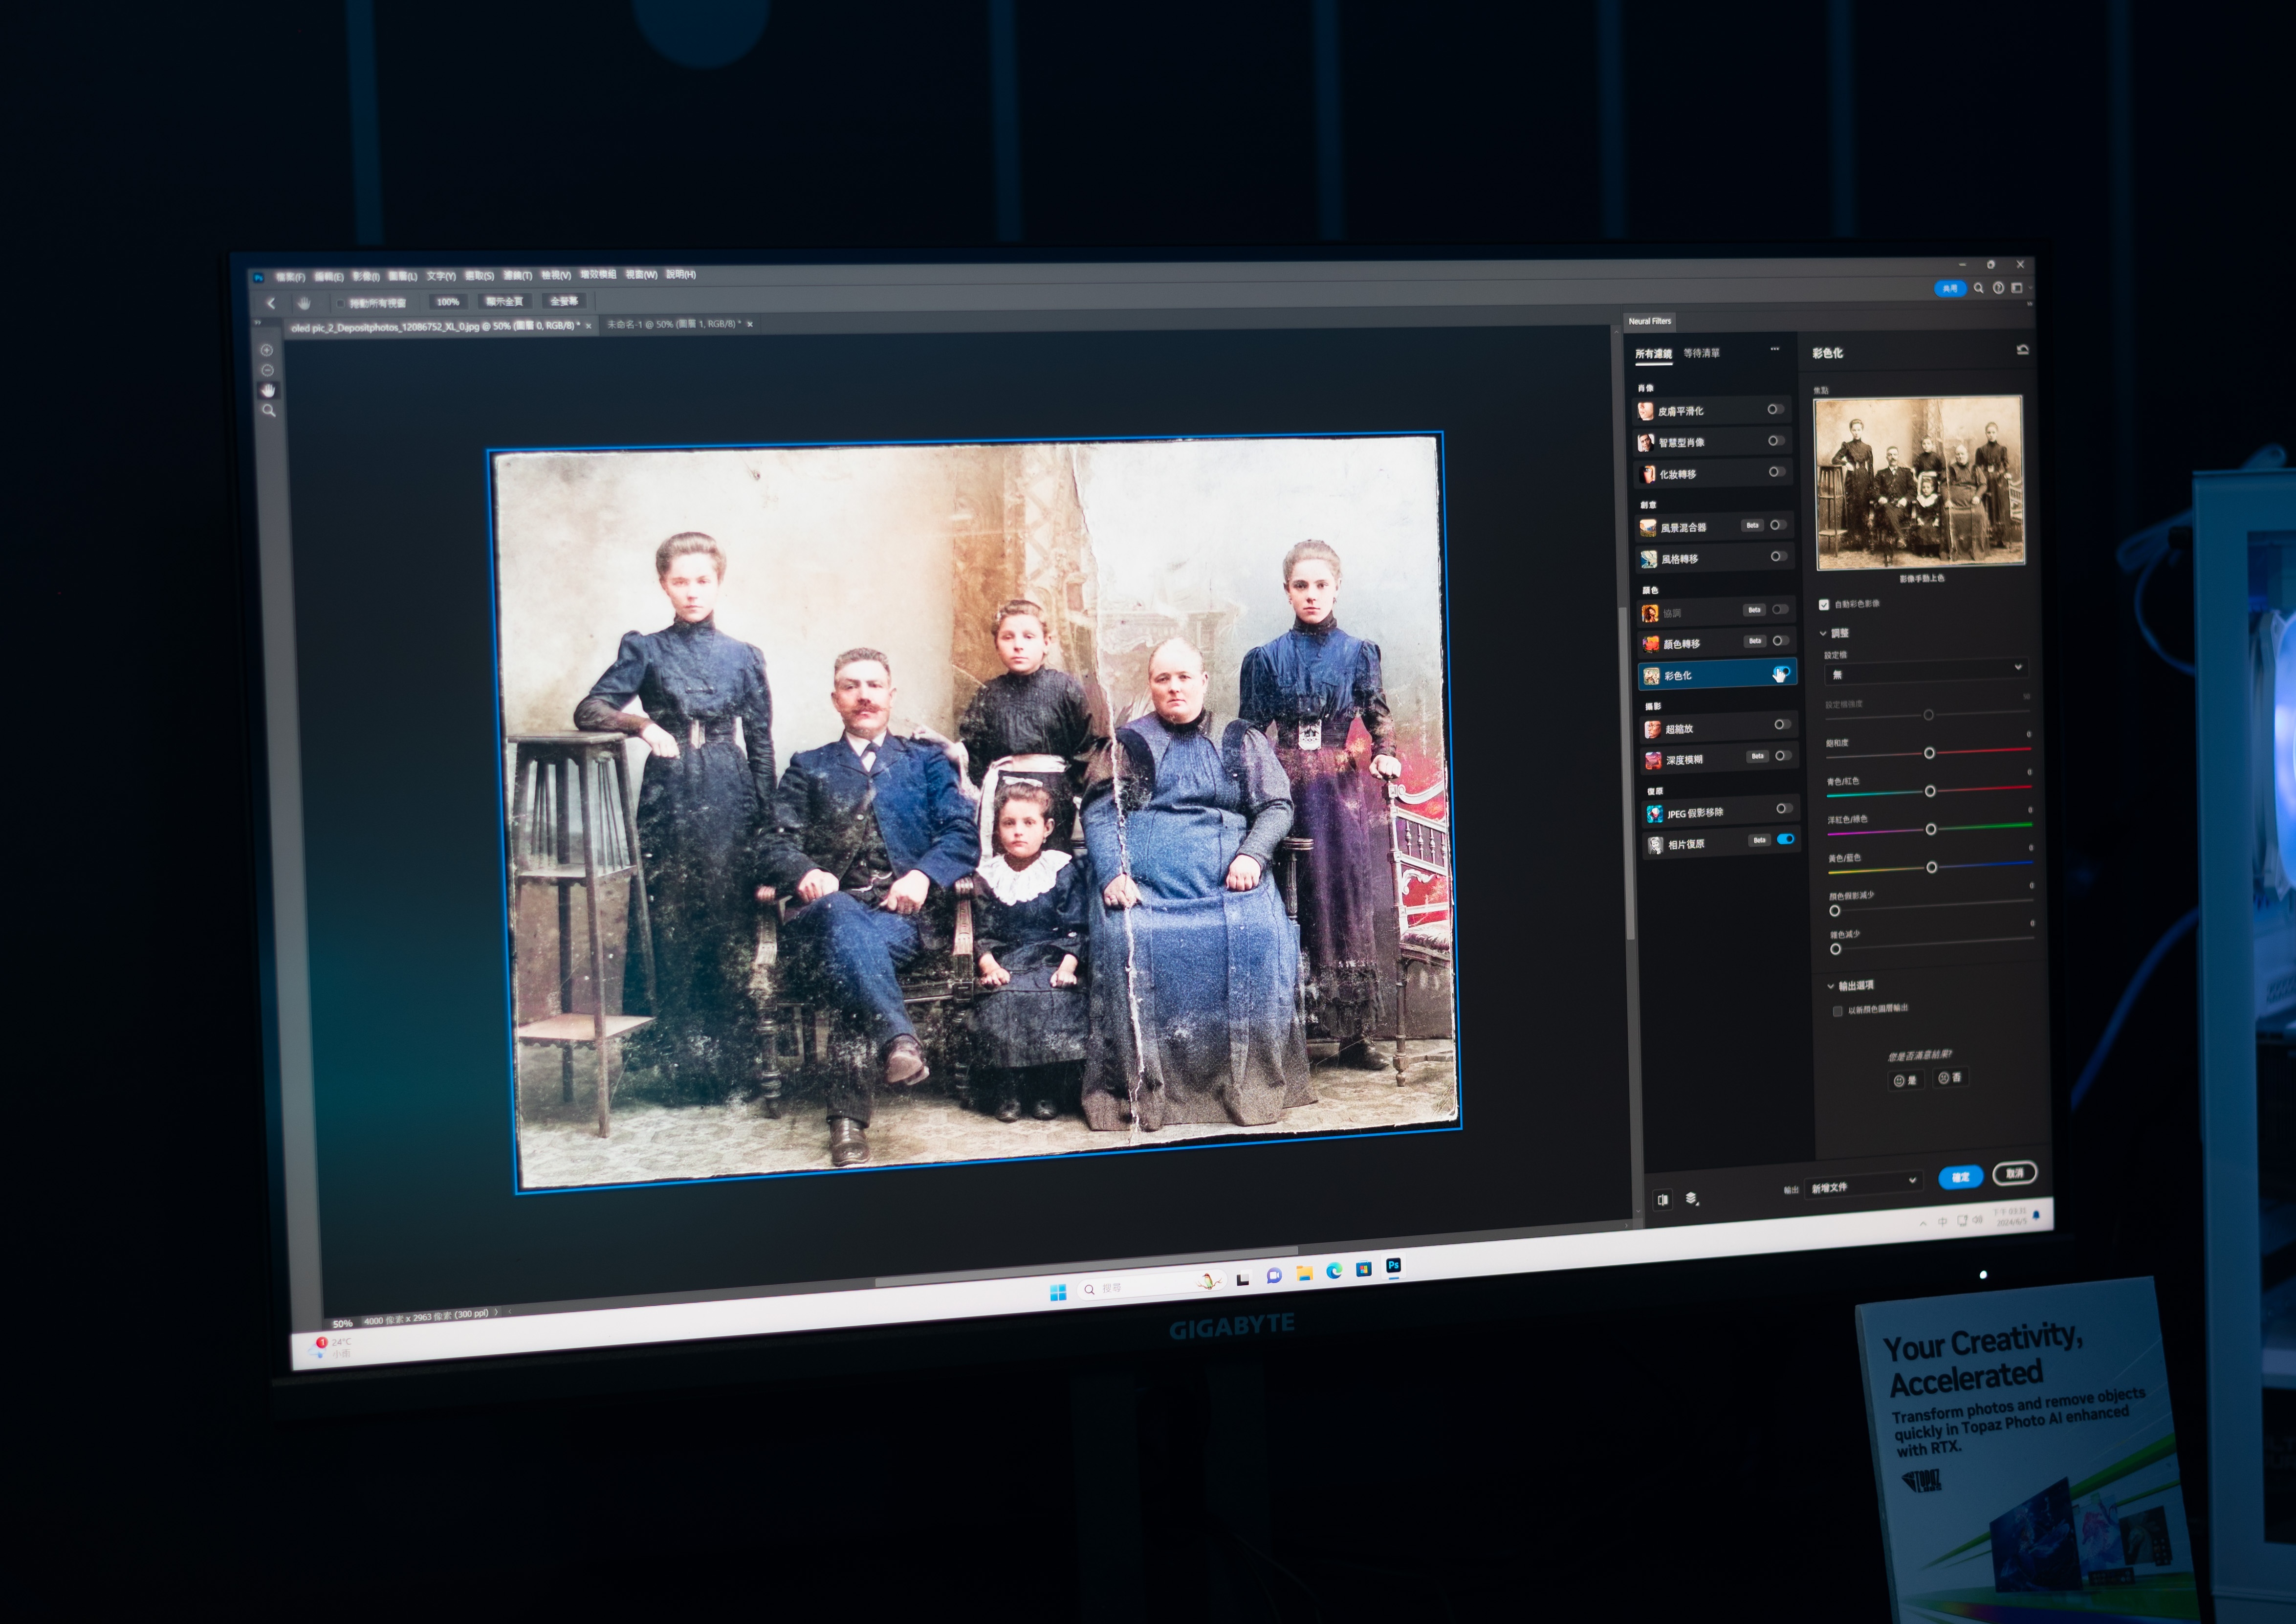Screen dimensions: 2296x1624
Task: Open Photoshop from the Windows taskbar
Action: coord(1393,1266)
